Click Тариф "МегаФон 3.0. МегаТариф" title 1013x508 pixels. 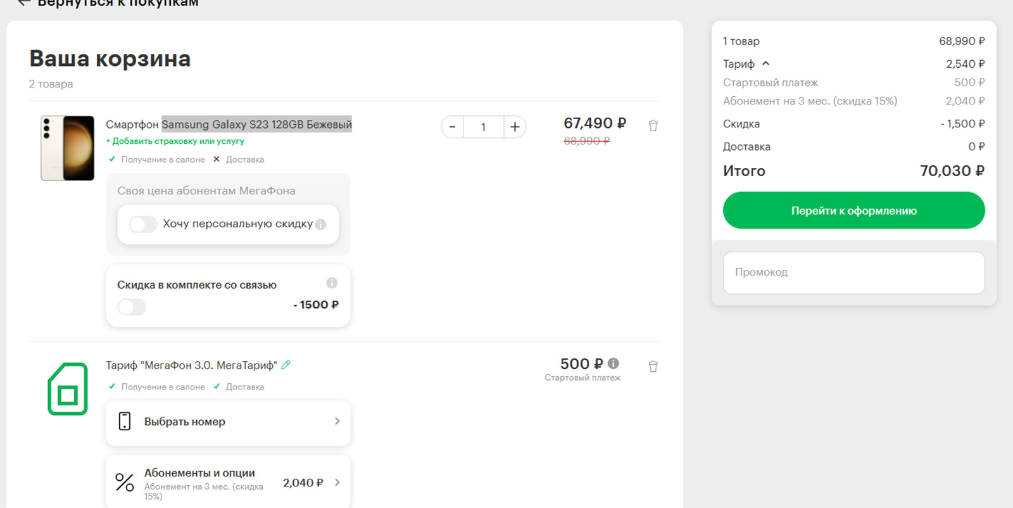pos(191,365)
